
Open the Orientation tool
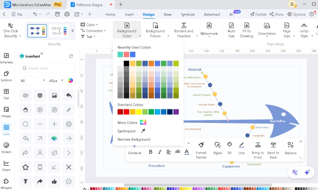[x=267, y=30]
